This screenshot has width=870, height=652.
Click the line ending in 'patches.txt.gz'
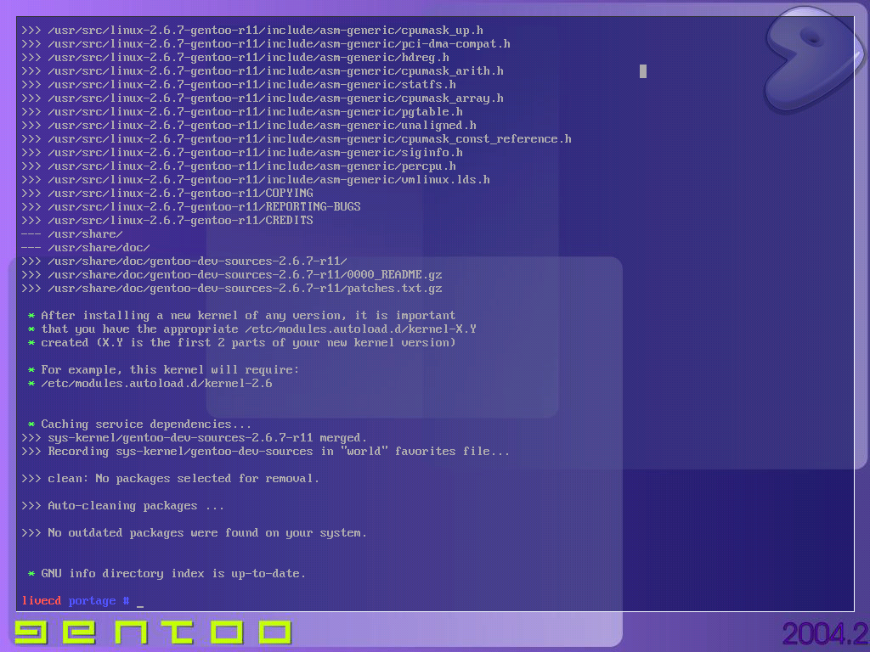[232, 289]
